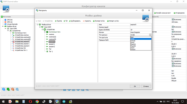Launch Opera from the taskbar
This screenshot has width=187, height=104.
click(30, 102)
